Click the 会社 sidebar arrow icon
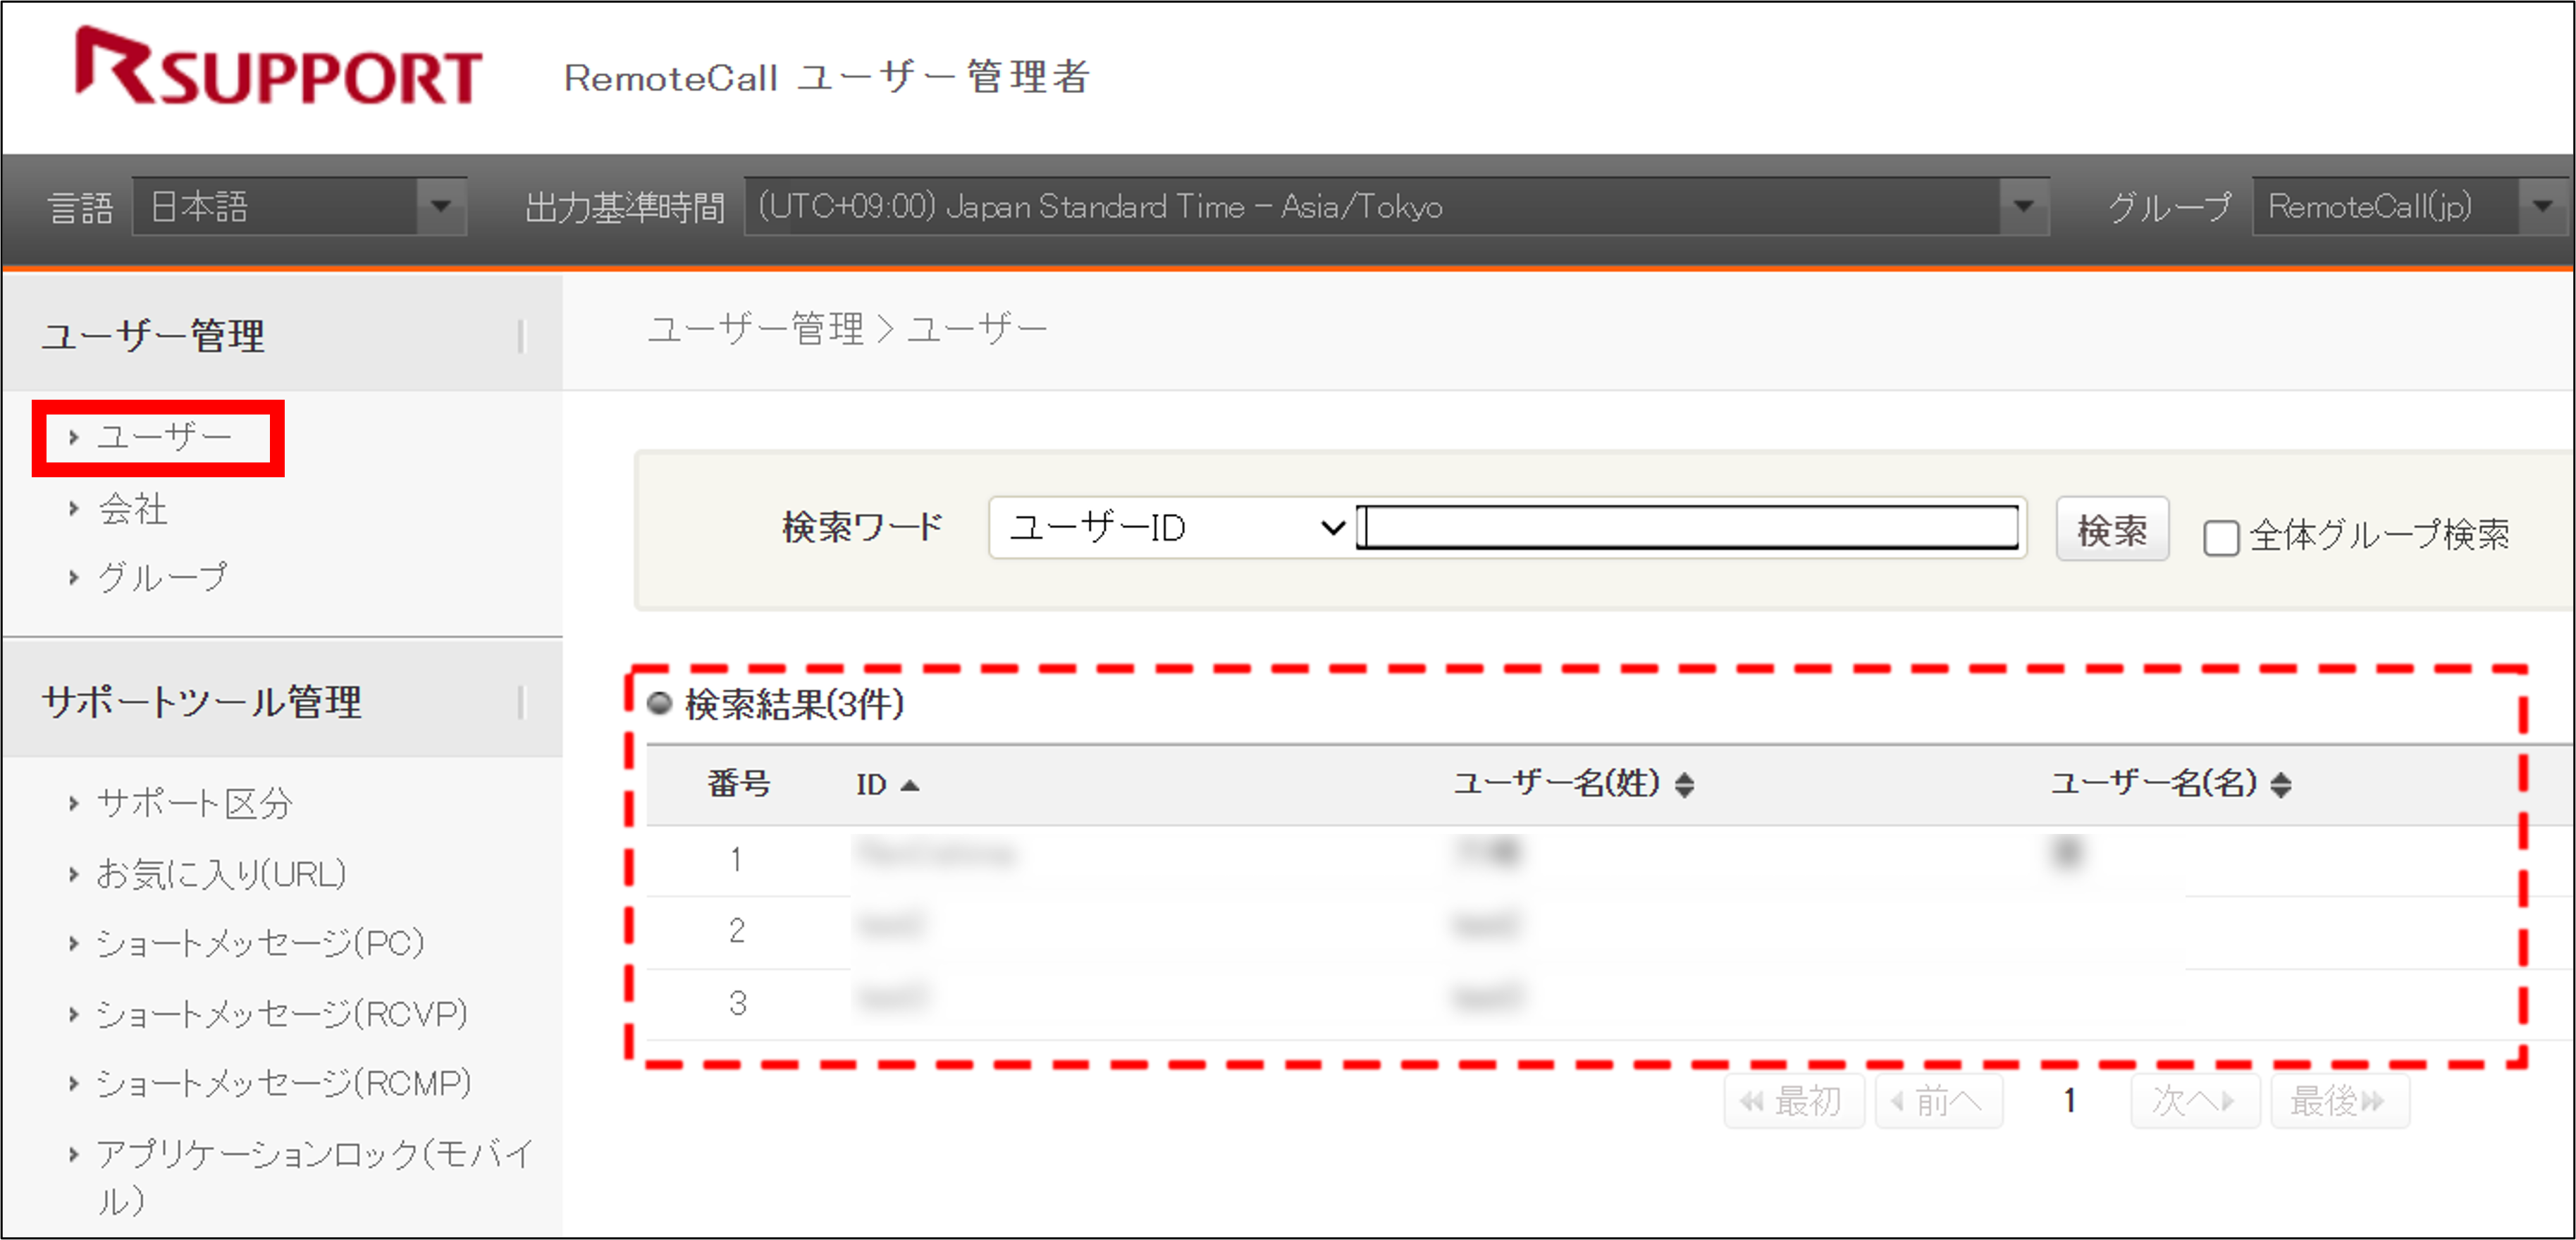The image size is (2576, 1240). click(75, 508)
